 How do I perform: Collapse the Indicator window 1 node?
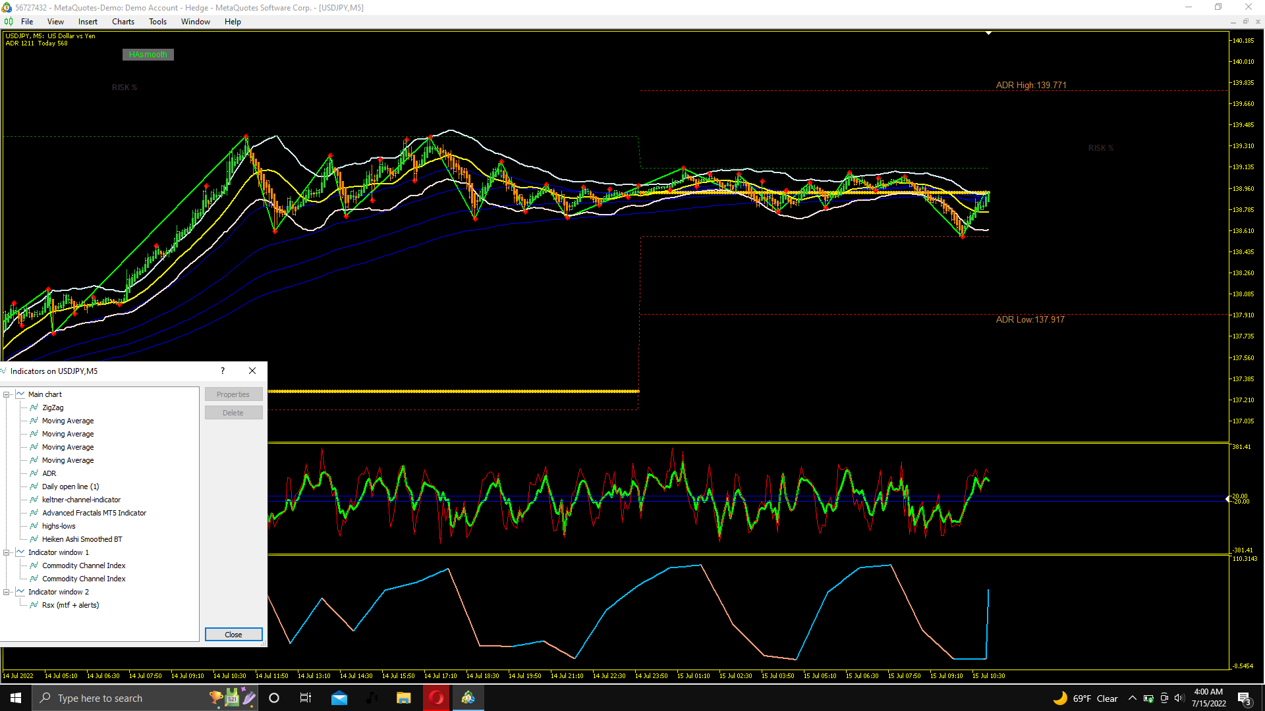click(x=7, y=552)
